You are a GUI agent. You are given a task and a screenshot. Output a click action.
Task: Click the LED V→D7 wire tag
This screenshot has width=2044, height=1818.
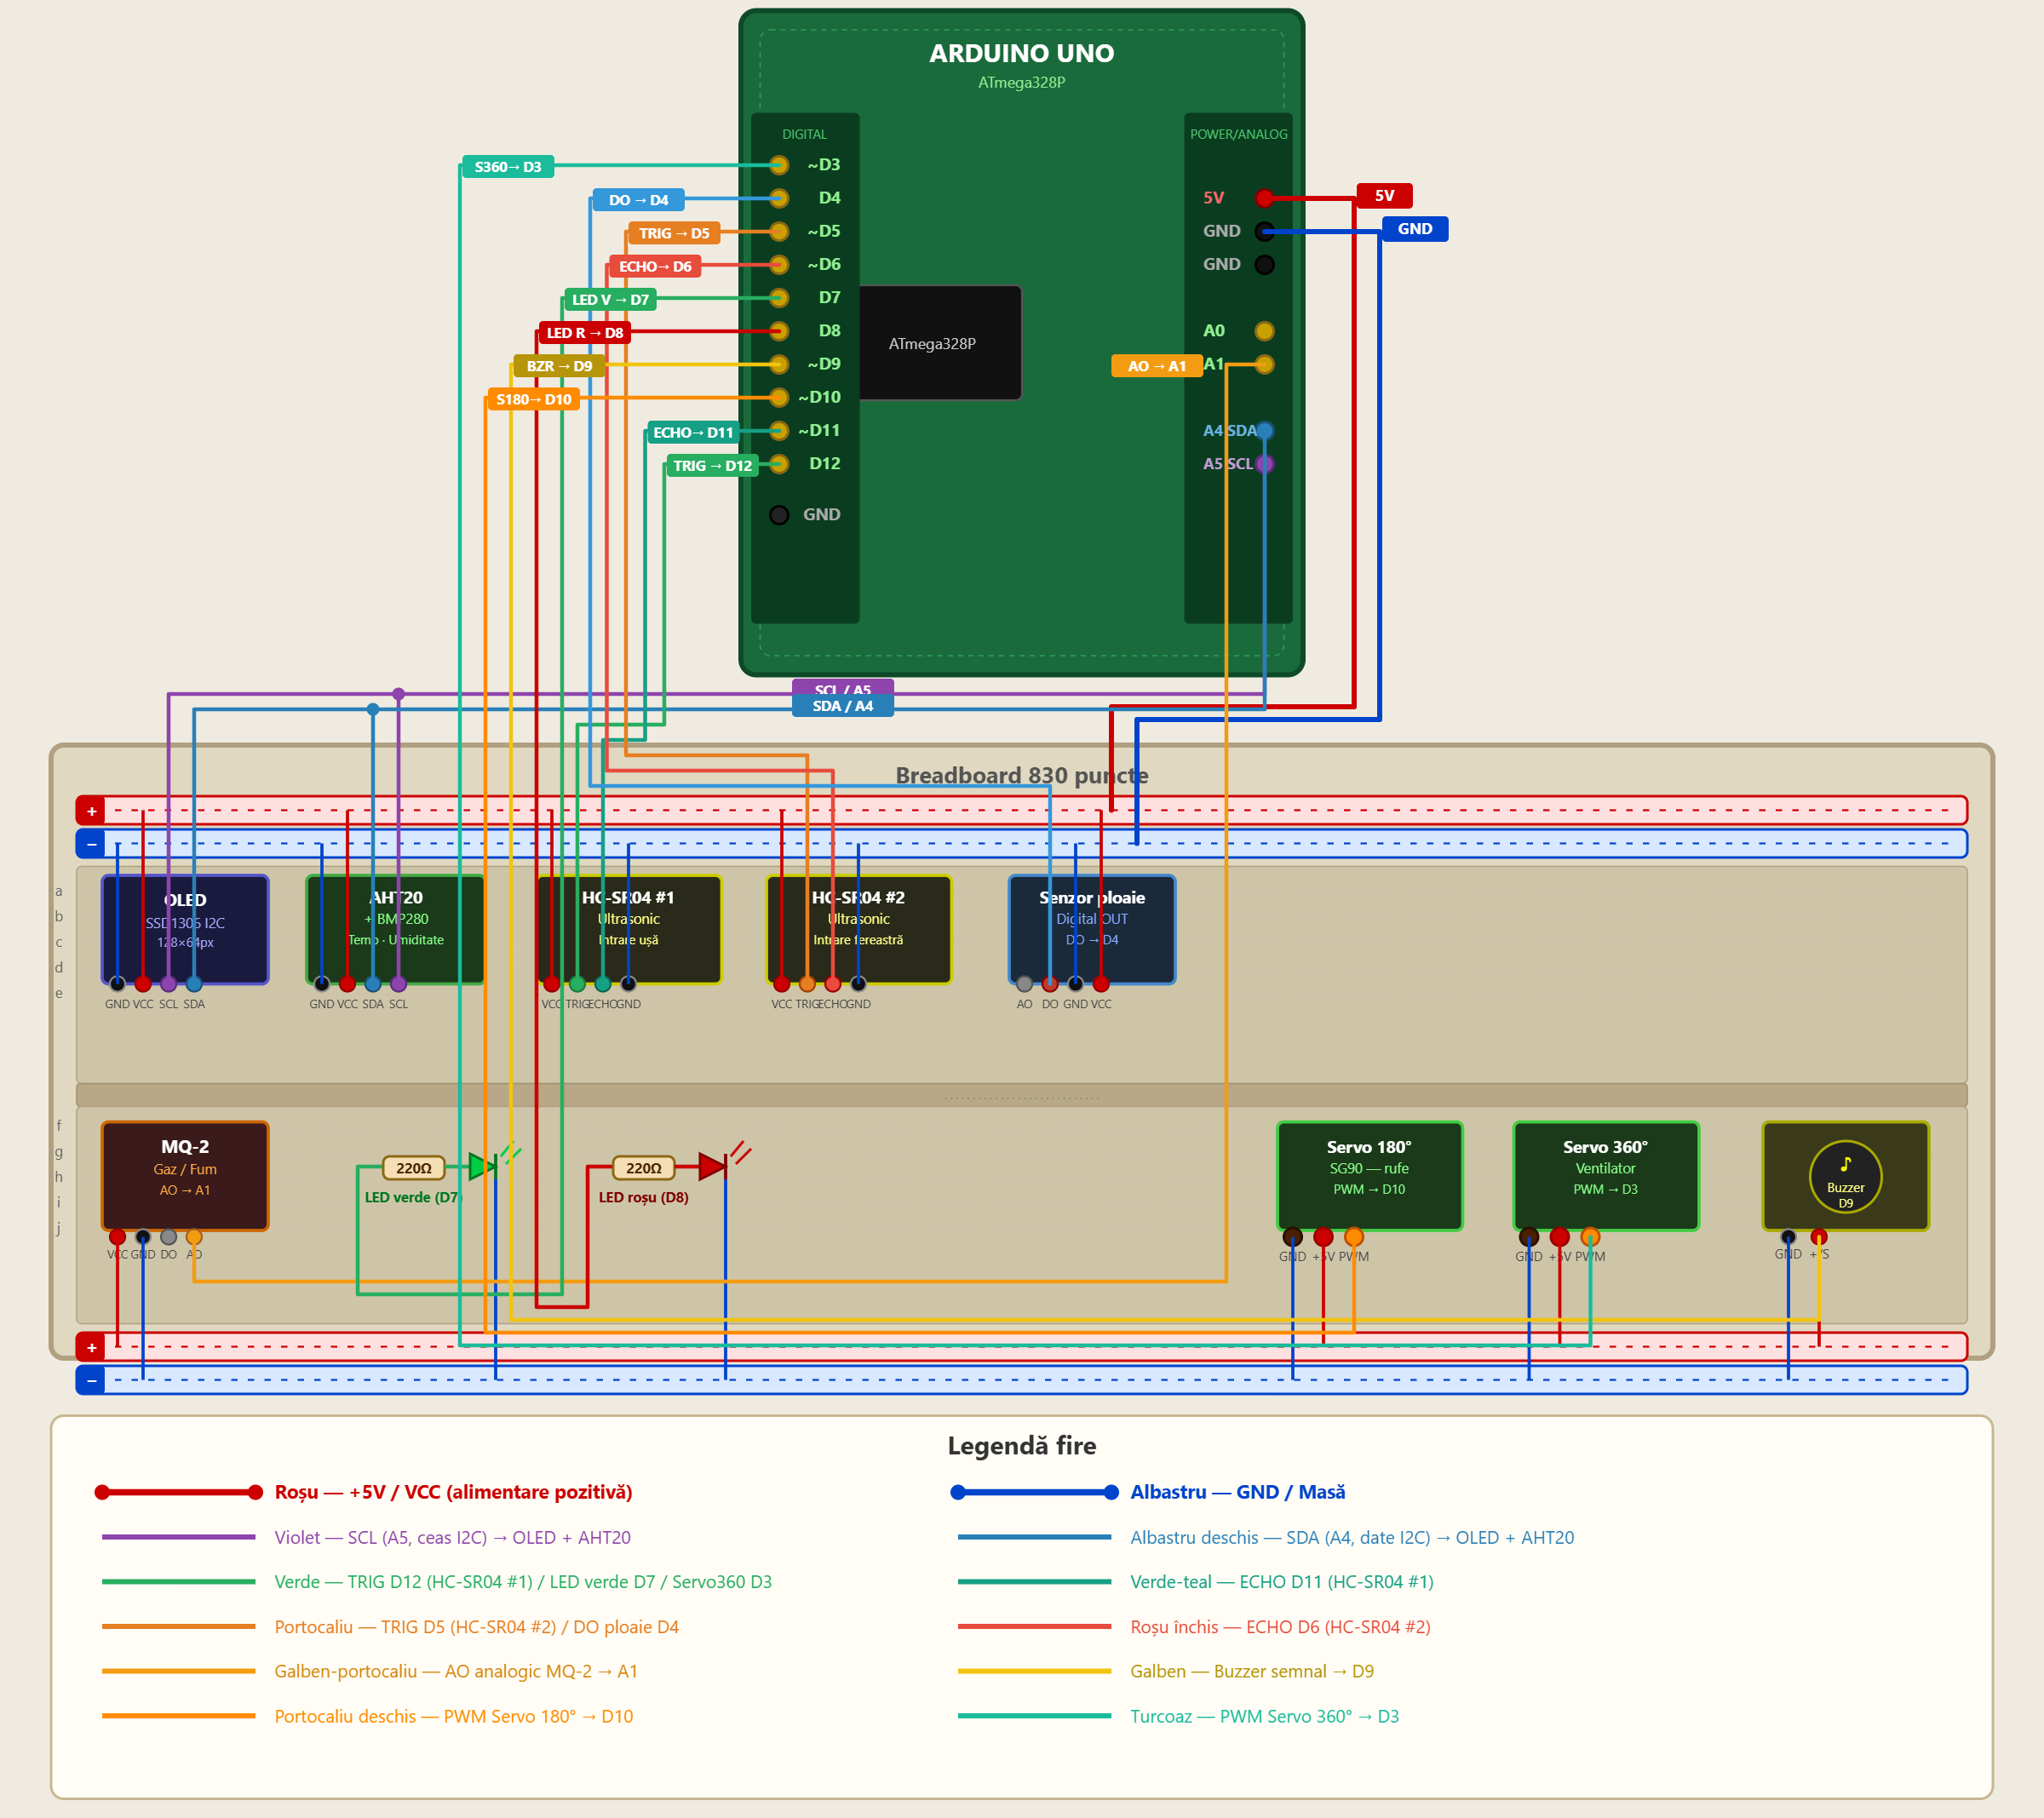tap(610, 300)
